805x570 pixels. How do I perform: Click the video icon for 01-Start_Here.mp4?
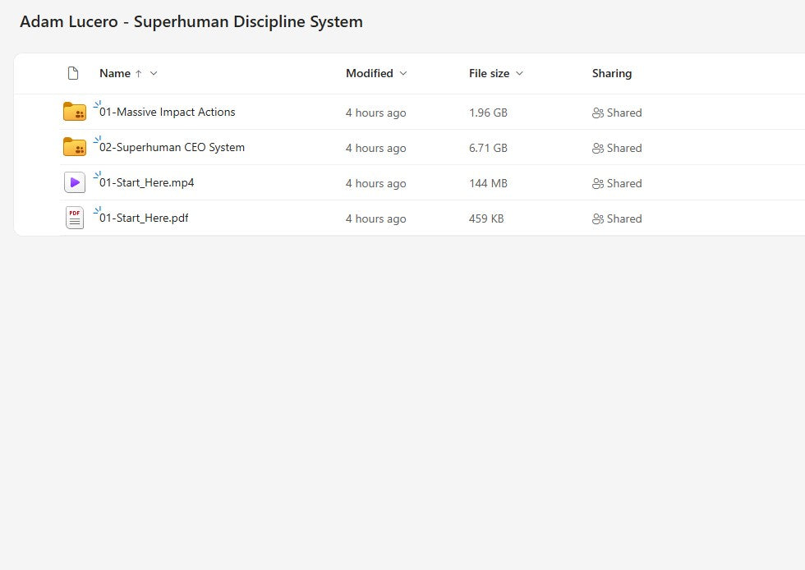[75, 182]
